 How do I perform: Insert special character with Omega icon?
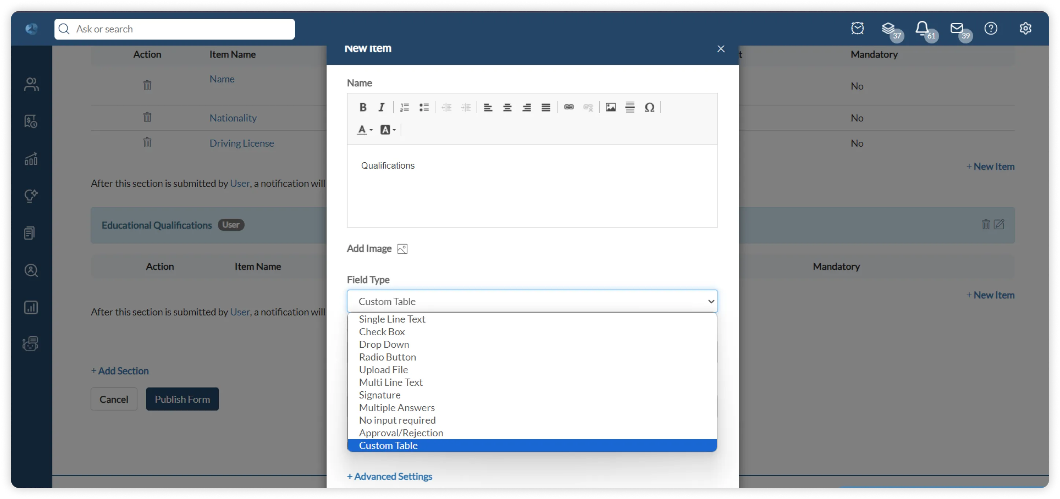coord(649,107)
